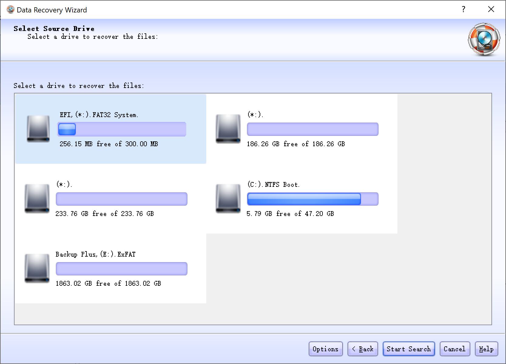
Task: Select the unnamed 233.76 GB partition
Action: [x=110, y=199]
